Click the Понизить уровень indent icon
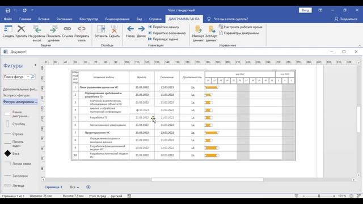The width and height of the screenshot is (363, 204). [53, 29]
